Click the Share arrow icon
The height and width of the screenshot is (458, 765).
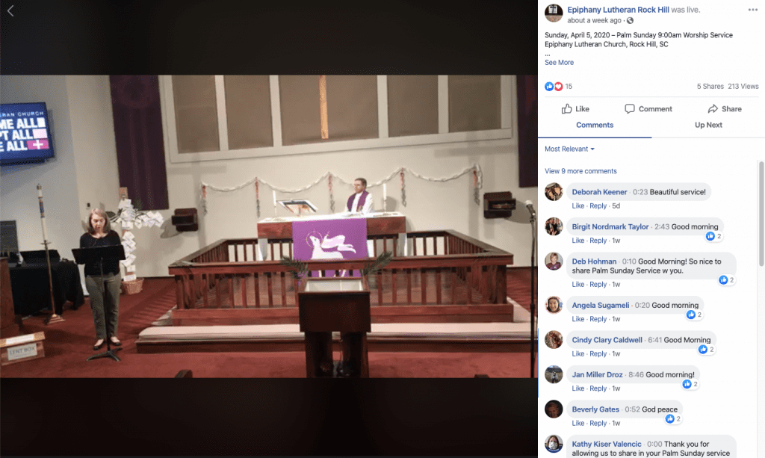pos(713,108)
